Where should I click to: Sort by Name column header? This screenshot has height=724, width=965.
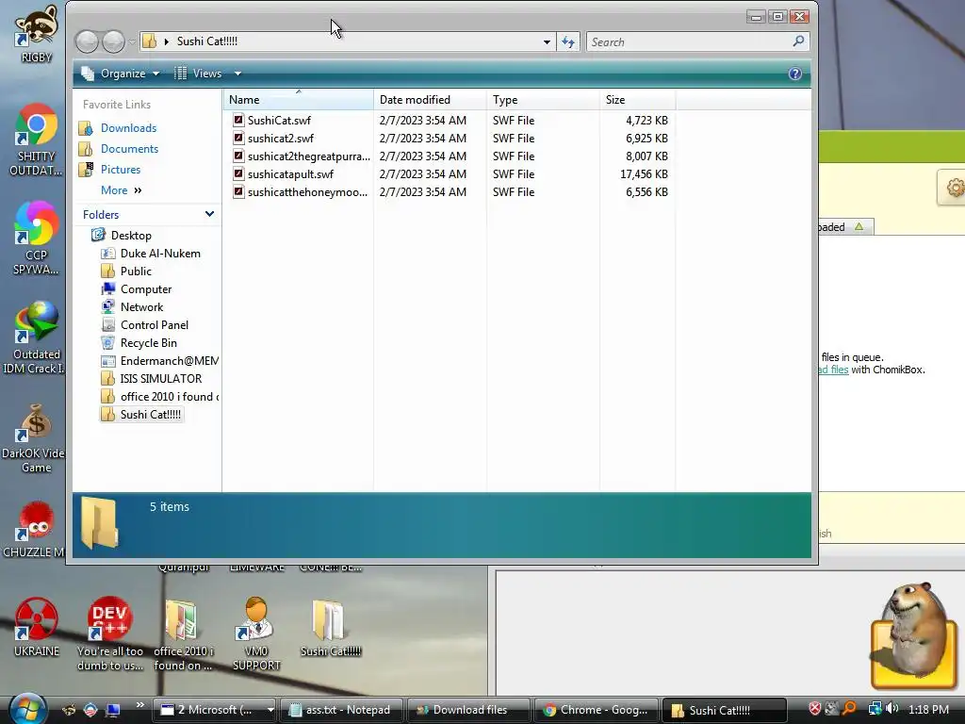298,100
